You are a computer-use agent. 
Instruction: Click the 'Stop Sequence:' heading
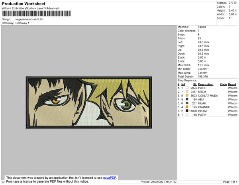pos(187,81)
